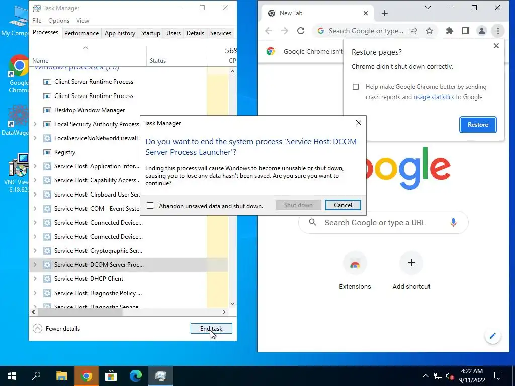
Task: Open File Explorer from taskbar
Action: coord(61,376)
